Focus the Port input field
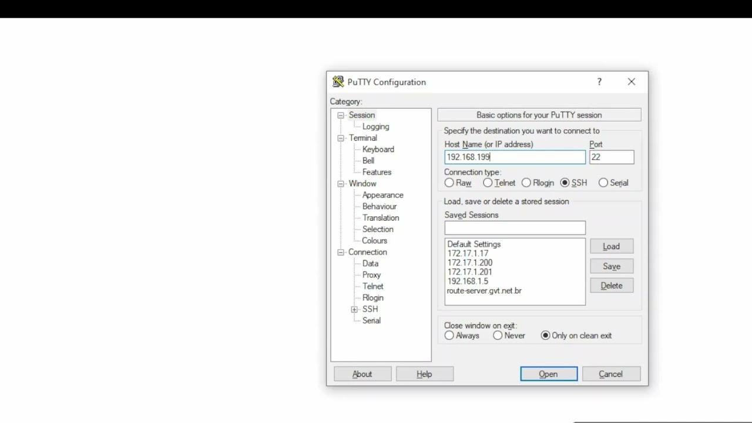Screen dimensions: 752x423 (x=612, y=157)
